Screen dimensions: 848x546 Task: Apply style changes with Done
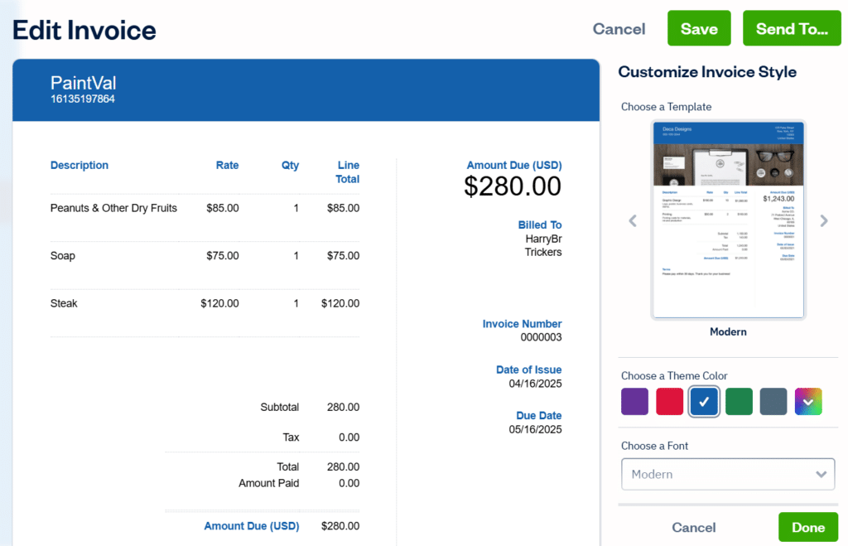(808, 527)
